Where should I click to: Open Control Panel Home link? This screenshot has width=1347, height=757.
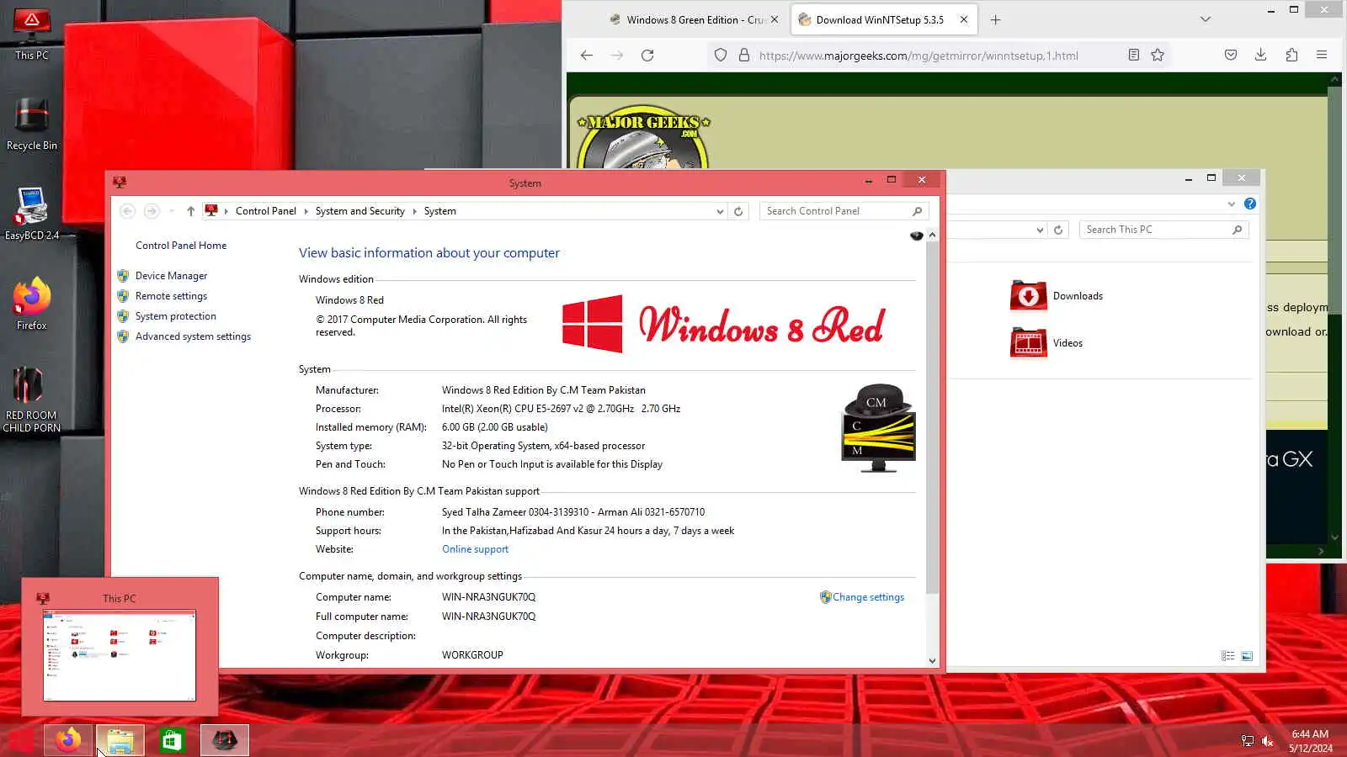click(181, 246)
